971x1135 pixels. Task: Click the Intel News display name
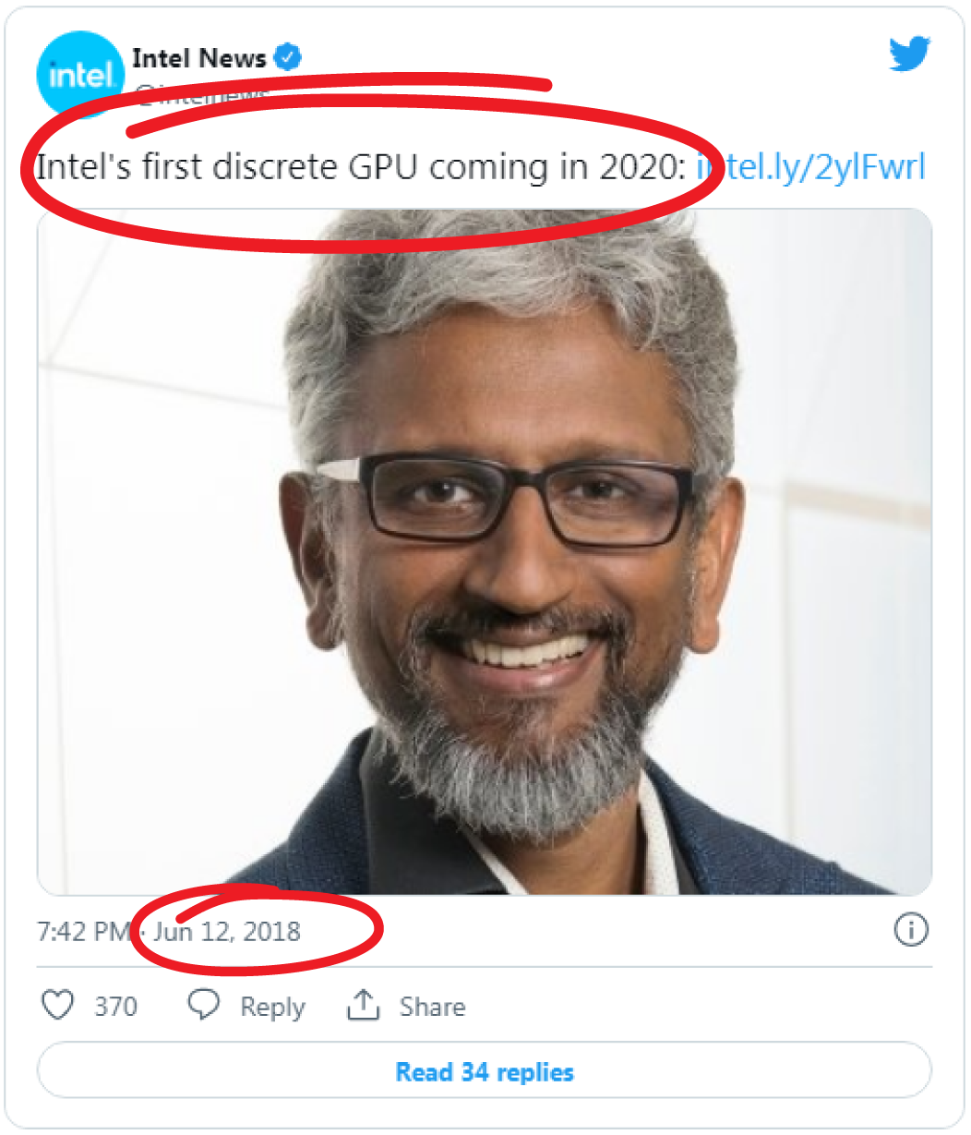click(x=201, y=56)
